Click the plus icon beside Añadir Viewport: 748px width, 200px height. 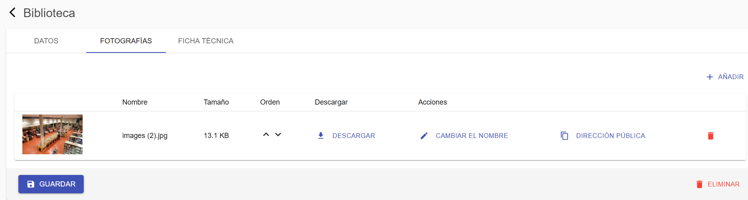pos(710,77)
